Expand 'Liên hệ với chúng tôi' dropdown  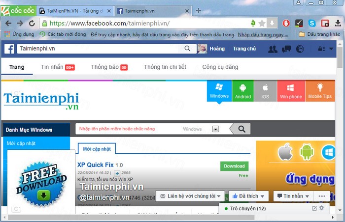(x=219, y=196)
